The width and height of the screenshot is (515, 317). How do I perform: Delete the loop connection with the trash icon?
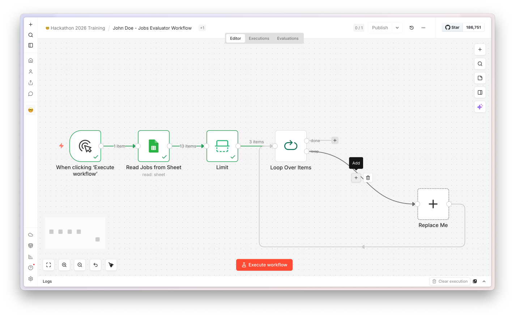click(368, 178)
